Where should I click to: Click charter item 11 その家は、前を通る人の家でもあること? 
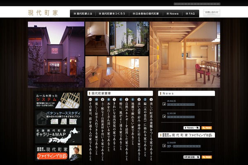90,129
